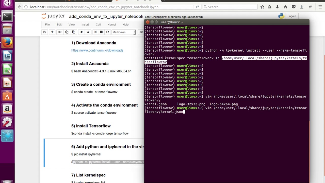The height and width of the screenshot is (183, 325).
Task: Open Files manager from the launcher
Action: pyautogui.click(x=7, y=29)
